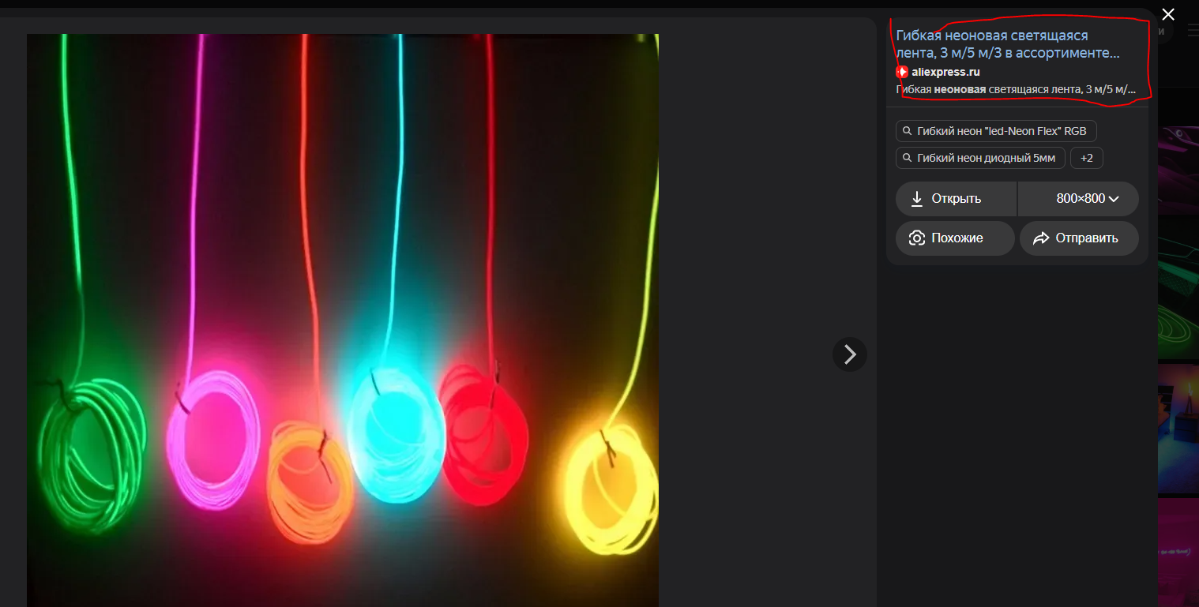Image resolution: width=1199 pixels, height=607 pixels.
Task: Click the share arrow icon in Отправить
Action: pyautogui.click(x=1041, y=238)
